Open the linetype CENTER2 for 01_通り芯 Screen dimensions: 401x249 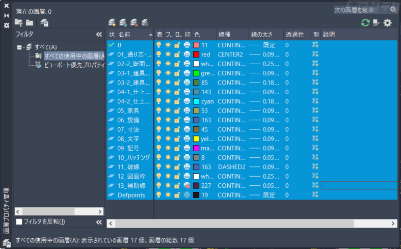[230, 54]
